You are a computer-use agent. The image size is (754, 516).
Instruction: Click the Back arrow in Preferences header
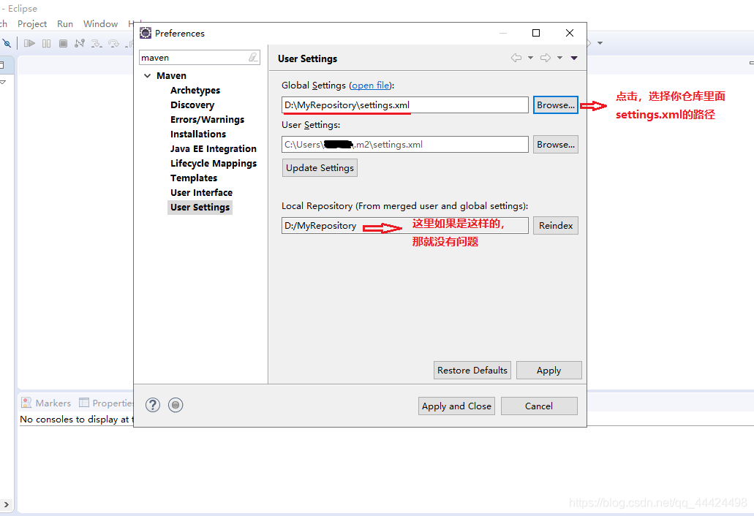coord(516,58)
